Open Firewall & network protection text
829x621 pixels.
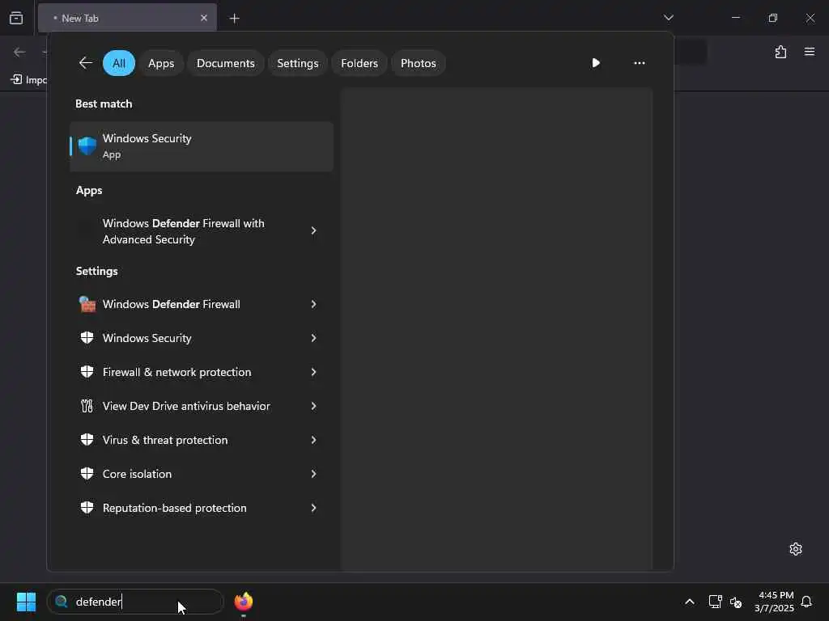tap(177, 372)
